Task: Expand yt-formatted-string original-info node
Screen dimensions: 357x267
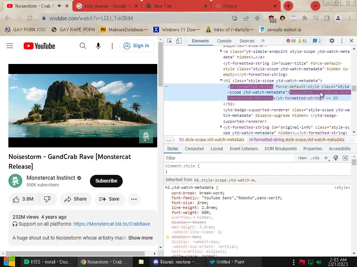Action: point(221,127)
